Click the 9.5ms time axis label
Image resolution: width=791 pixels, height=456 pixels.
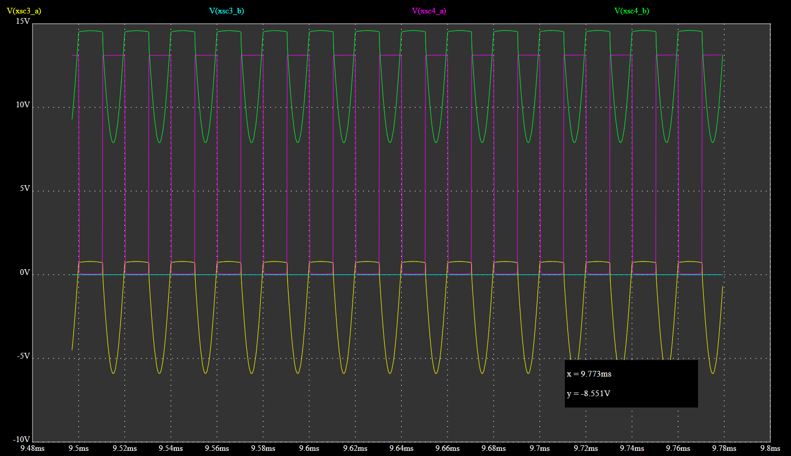(x=78, y=448)
